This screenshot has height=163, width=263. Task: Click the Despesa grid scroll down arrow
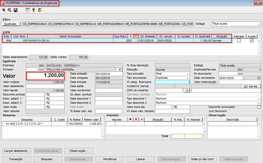102,136
